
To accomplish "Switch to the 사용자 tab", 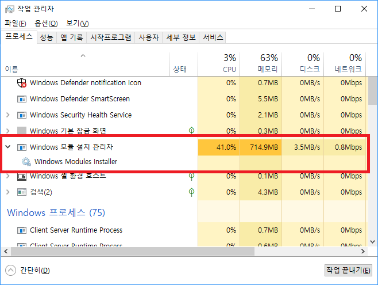I will pos(149,37).
